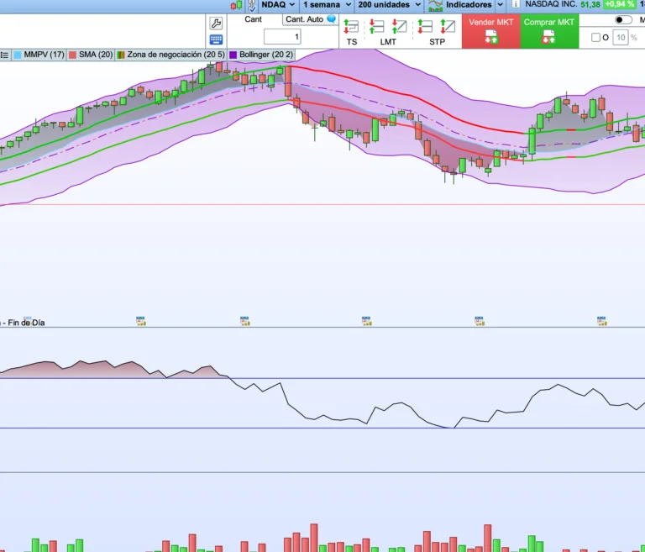Click Comprar MKT buy button
The width and height of the screenshot is (645, 552).
549,31
